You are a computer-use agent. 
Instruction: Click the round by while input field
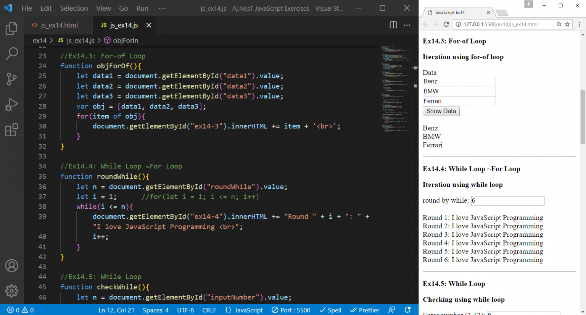[507, 201]
